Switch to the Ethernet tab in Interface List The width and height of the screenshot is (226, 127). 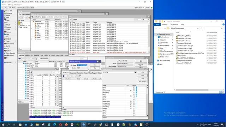point(36,55)
